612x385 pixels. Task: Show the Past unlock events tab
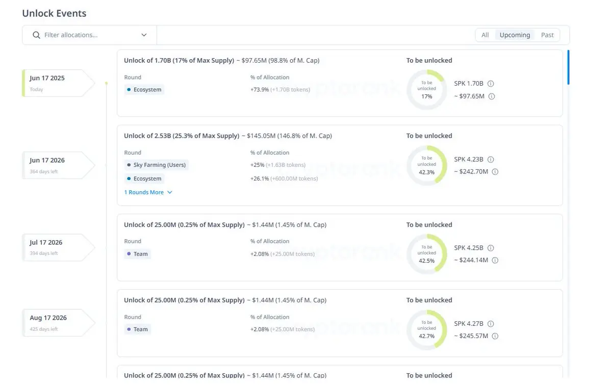[547, 35]
